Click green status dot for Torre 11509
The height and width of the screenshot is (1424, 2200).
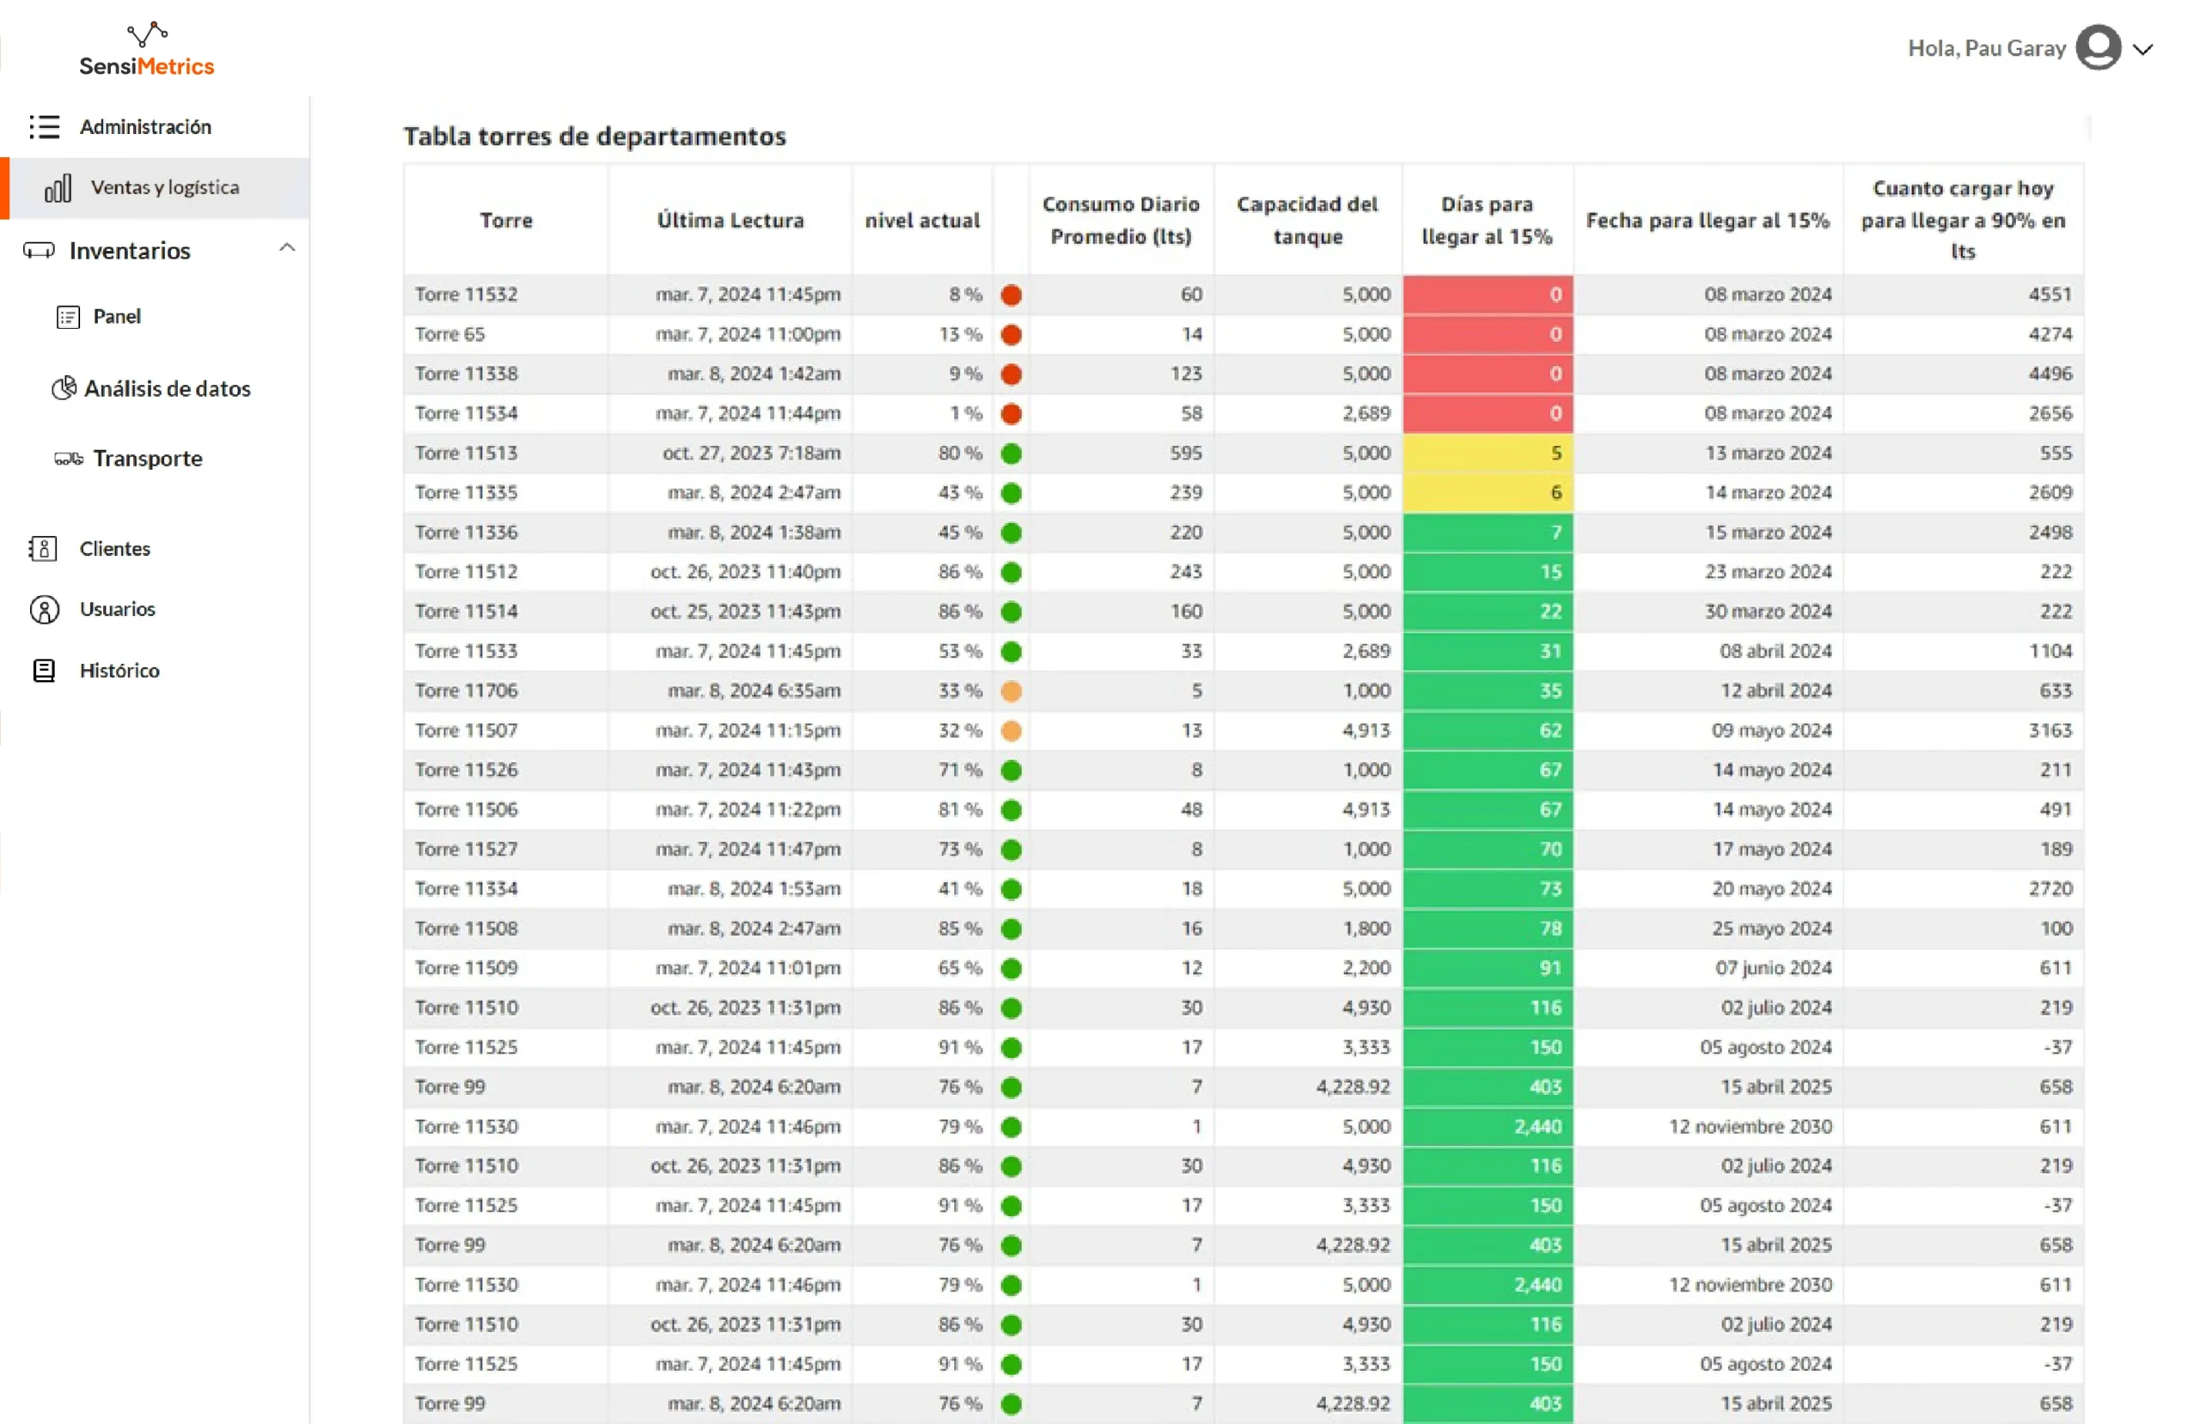[1011, 969]
